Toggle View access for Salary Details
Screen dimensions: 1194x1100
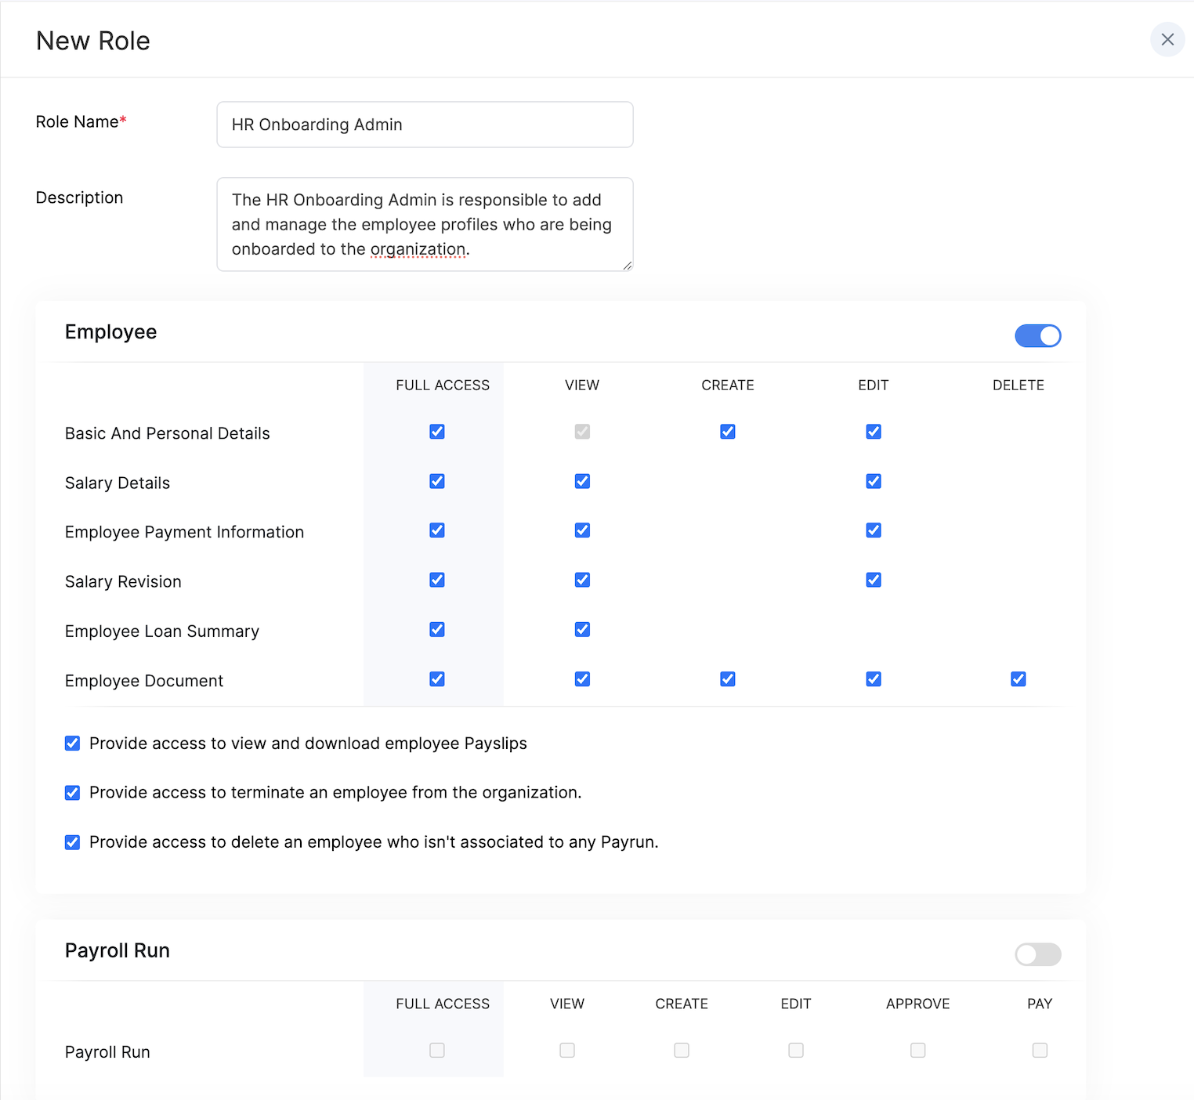pyautogui.click(x=582, y=481)
